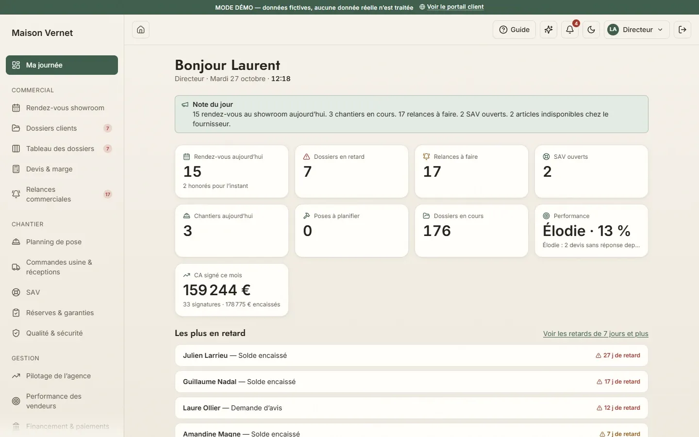Click the warning triangle icon on Dossiers en retard
The height and width of the screenshot is (437, 699).
[x=306, y=157]
